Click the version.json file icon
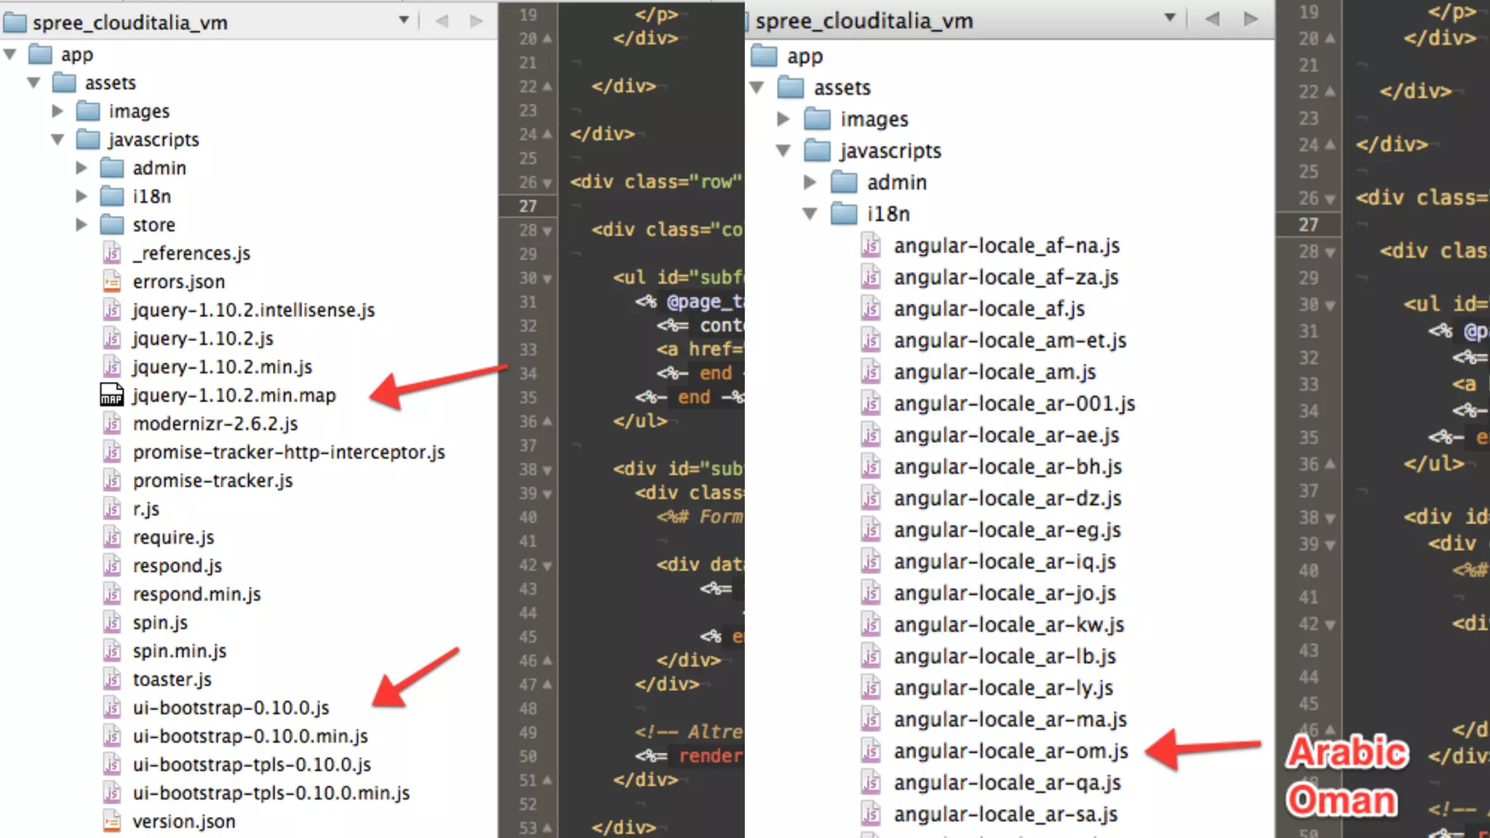 click(111, 821)
